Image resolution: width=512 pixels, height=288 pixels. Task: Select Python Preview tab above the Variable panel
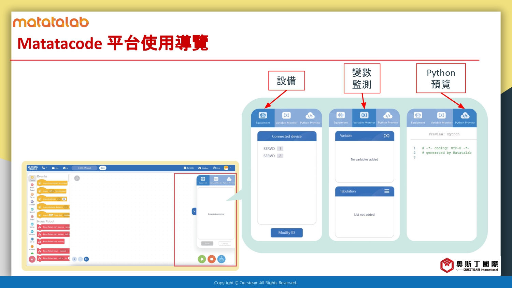pos(388,118)
